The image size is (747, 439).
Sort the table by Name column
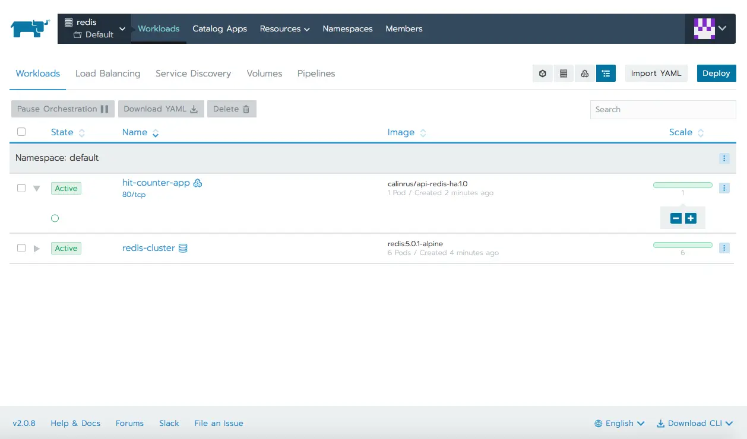click(140, 132)
